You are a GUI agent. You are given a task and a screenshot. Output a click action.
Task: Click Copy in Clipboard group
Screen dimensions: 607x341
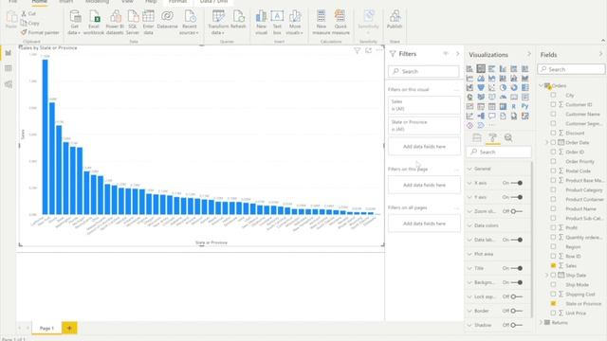[30, 23]
